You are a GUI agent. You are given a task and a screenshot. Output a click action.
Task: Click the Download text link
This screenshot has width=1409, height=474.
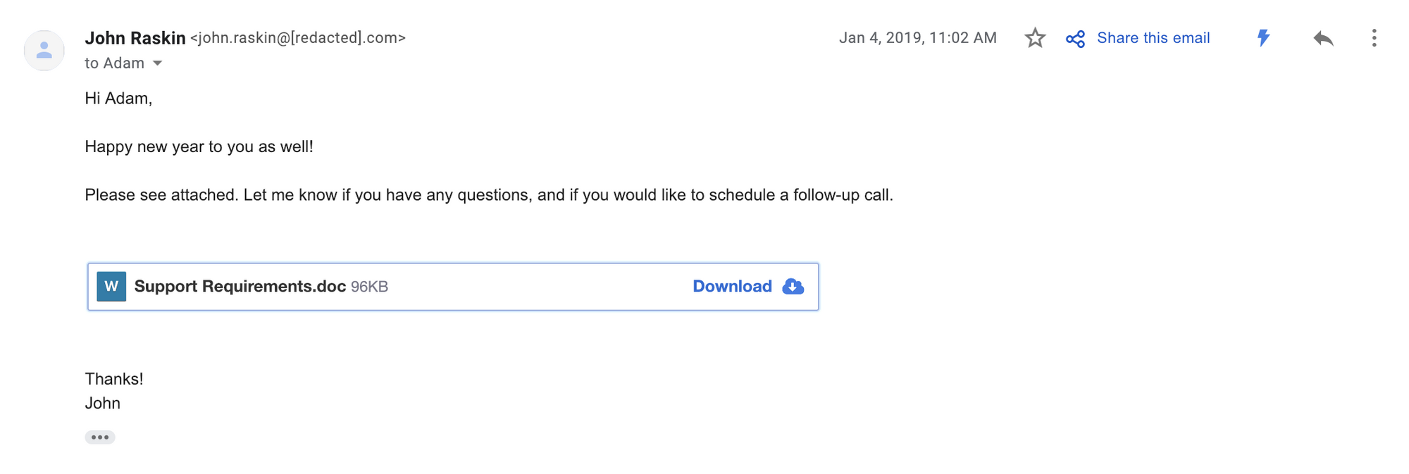[732, 287]
